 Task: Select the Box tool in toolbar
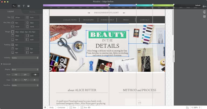pyautogui.click(x=19, y=6)
